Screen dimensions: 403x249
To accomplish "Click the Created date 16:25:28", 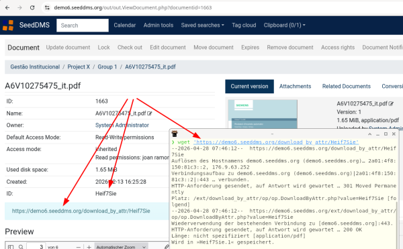I will (x=121, y=182).
